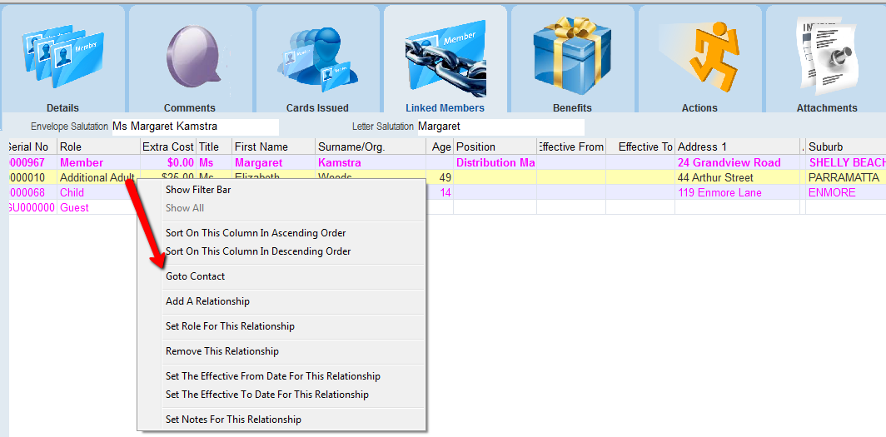Click the Surname/Org. column header

[x=371, y=146]
